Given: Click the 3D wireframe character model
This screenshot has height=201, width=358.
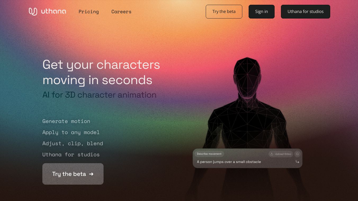Looking at the screenshot, I should (x=247, y=111).
